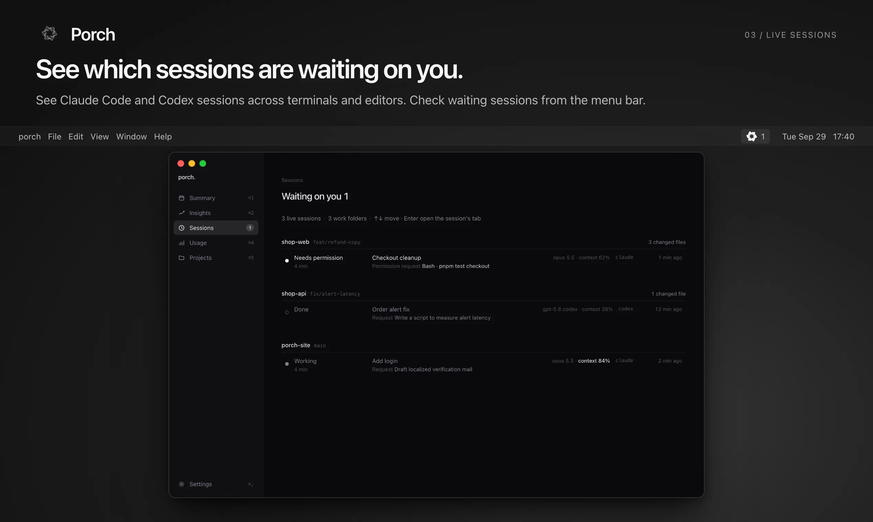Click the context 62% indicator

click(x=594, y=258)
